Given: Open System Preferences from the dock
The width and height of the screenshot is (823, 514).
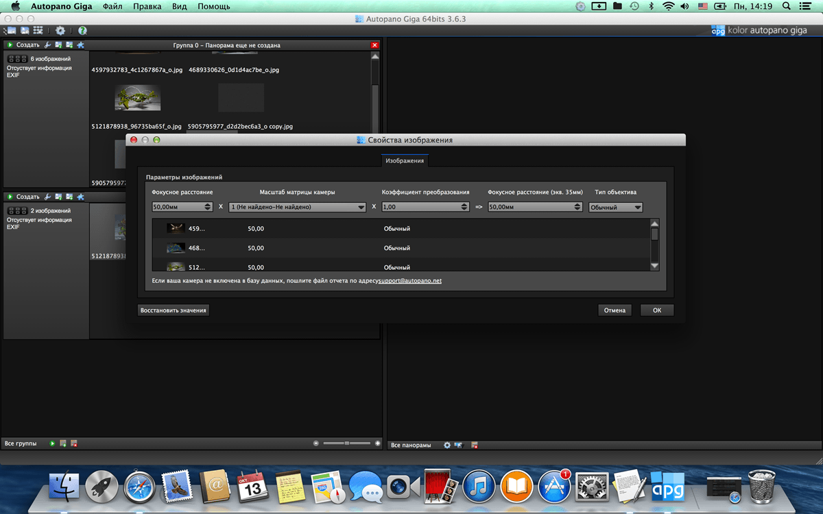Looking at the screenshot, I should [x=591, y=487].
